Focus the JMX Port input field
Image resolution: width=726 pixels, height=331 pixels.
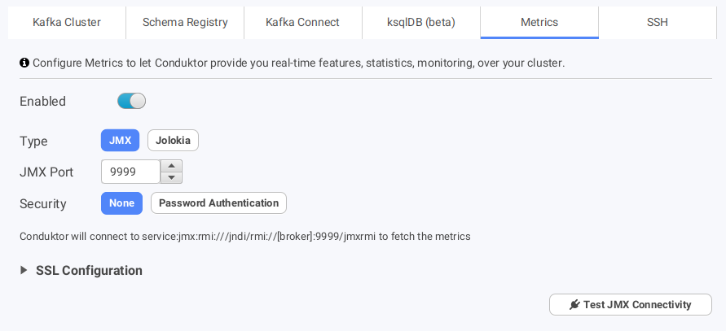pyautogui.click(x=130, y=172)
